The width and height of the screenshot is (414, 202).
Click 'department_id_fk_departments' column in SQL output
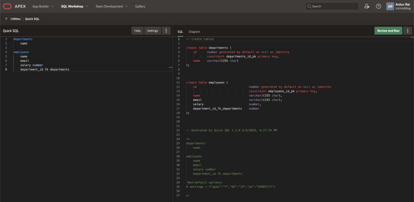[217, 108]
